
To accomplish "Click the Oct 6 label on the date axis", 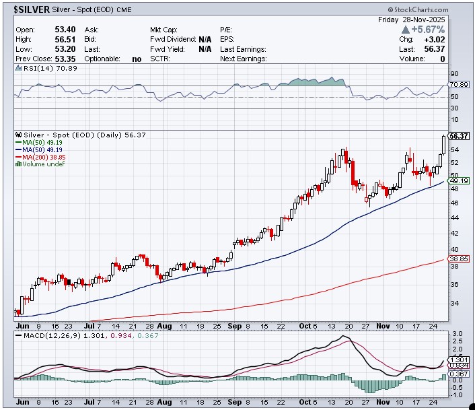I will pyautogui.click(x=307, y=326).
